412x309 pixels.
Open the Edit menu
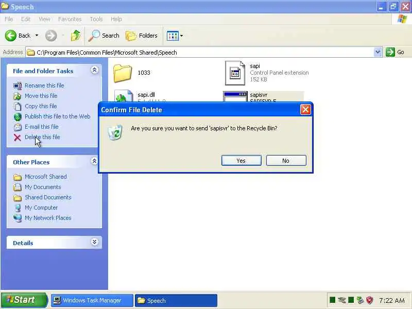click(x=25, y=19)
